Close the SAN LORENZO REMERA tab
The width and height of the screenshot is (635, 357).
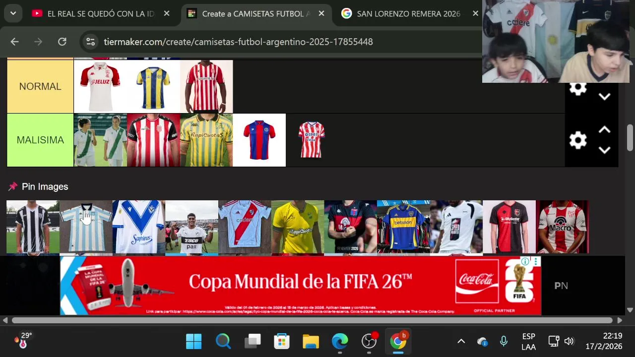[476, 13]
